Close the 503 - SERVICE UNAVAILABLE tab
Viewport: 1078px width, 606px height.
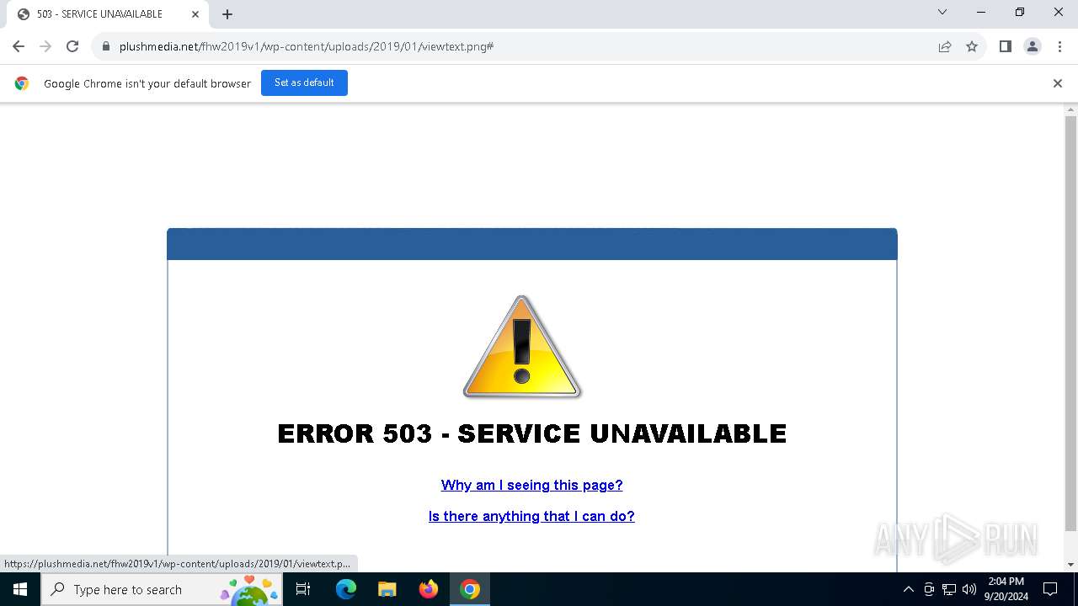click(x=195, y=14)
